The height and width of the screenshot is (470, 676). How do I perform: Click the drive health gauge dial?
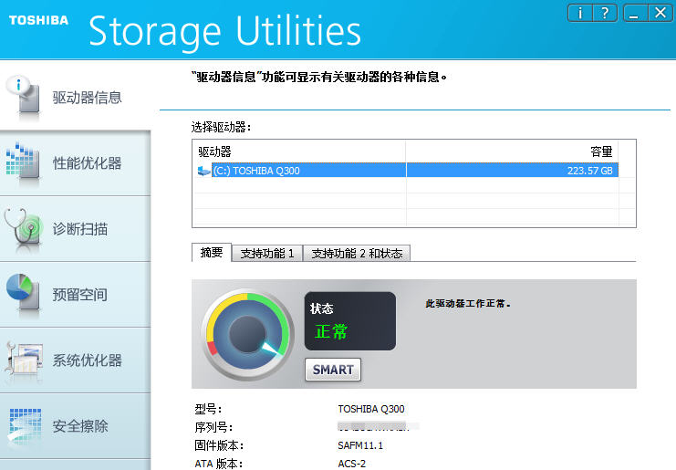tap(248, 334)
